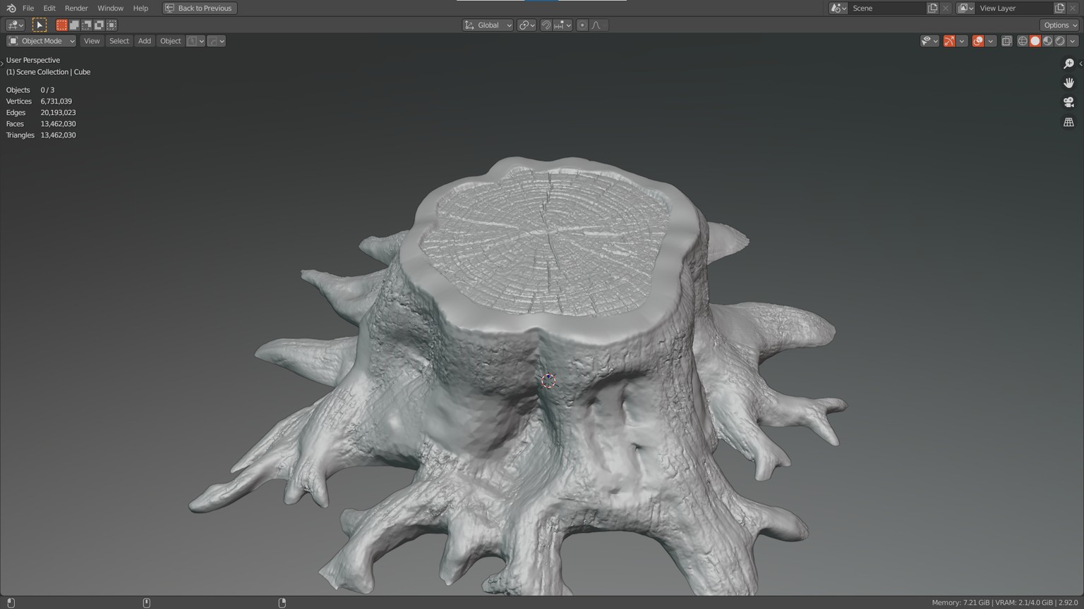Open the Object Mode dropdown
The width and height of the screenshot is (1084, 609).
[41, 41]
